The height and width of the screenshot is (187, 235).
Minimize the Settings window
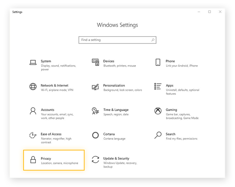coord(199,12)
